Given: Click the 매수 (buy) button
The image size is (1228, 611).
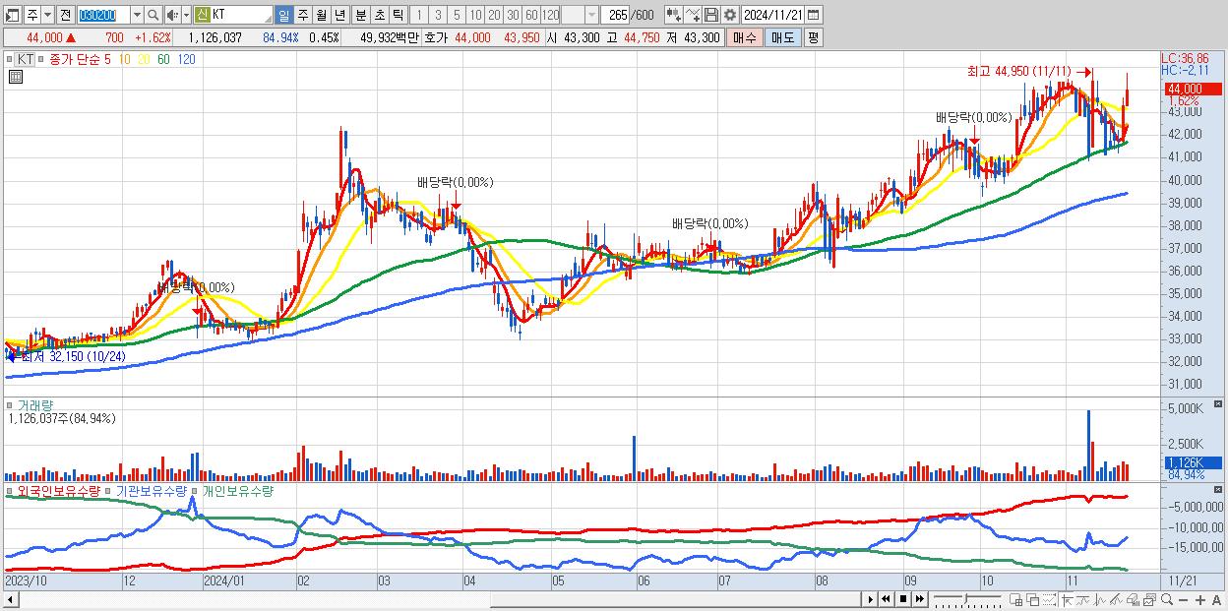Looking at the screenshot, I should click(x=745, y=37).
